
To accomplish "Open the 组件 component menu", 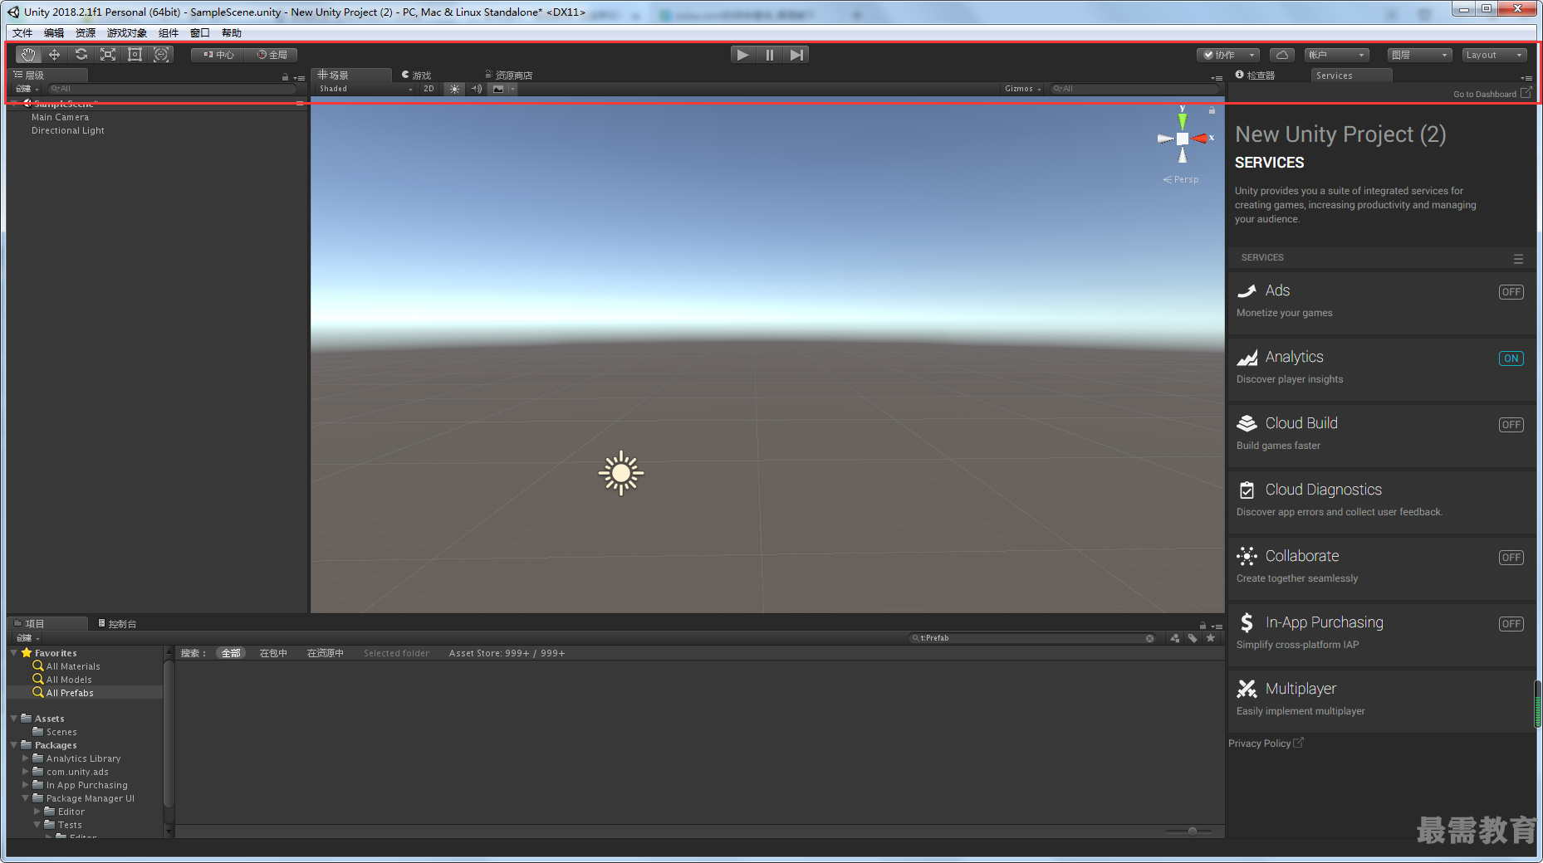I will coord(169,33).
